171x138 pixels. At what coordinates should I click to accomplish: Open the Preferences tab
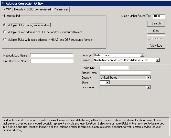click(61, 9)
